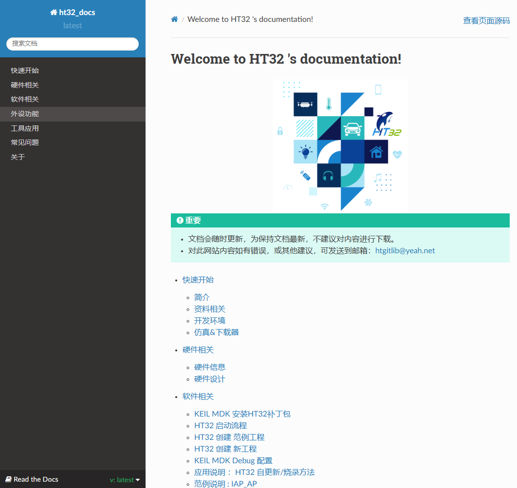This screenshot has height=488, width=517.
Task: Expand the v: latest version dropdown
Action: coord(125,480)
